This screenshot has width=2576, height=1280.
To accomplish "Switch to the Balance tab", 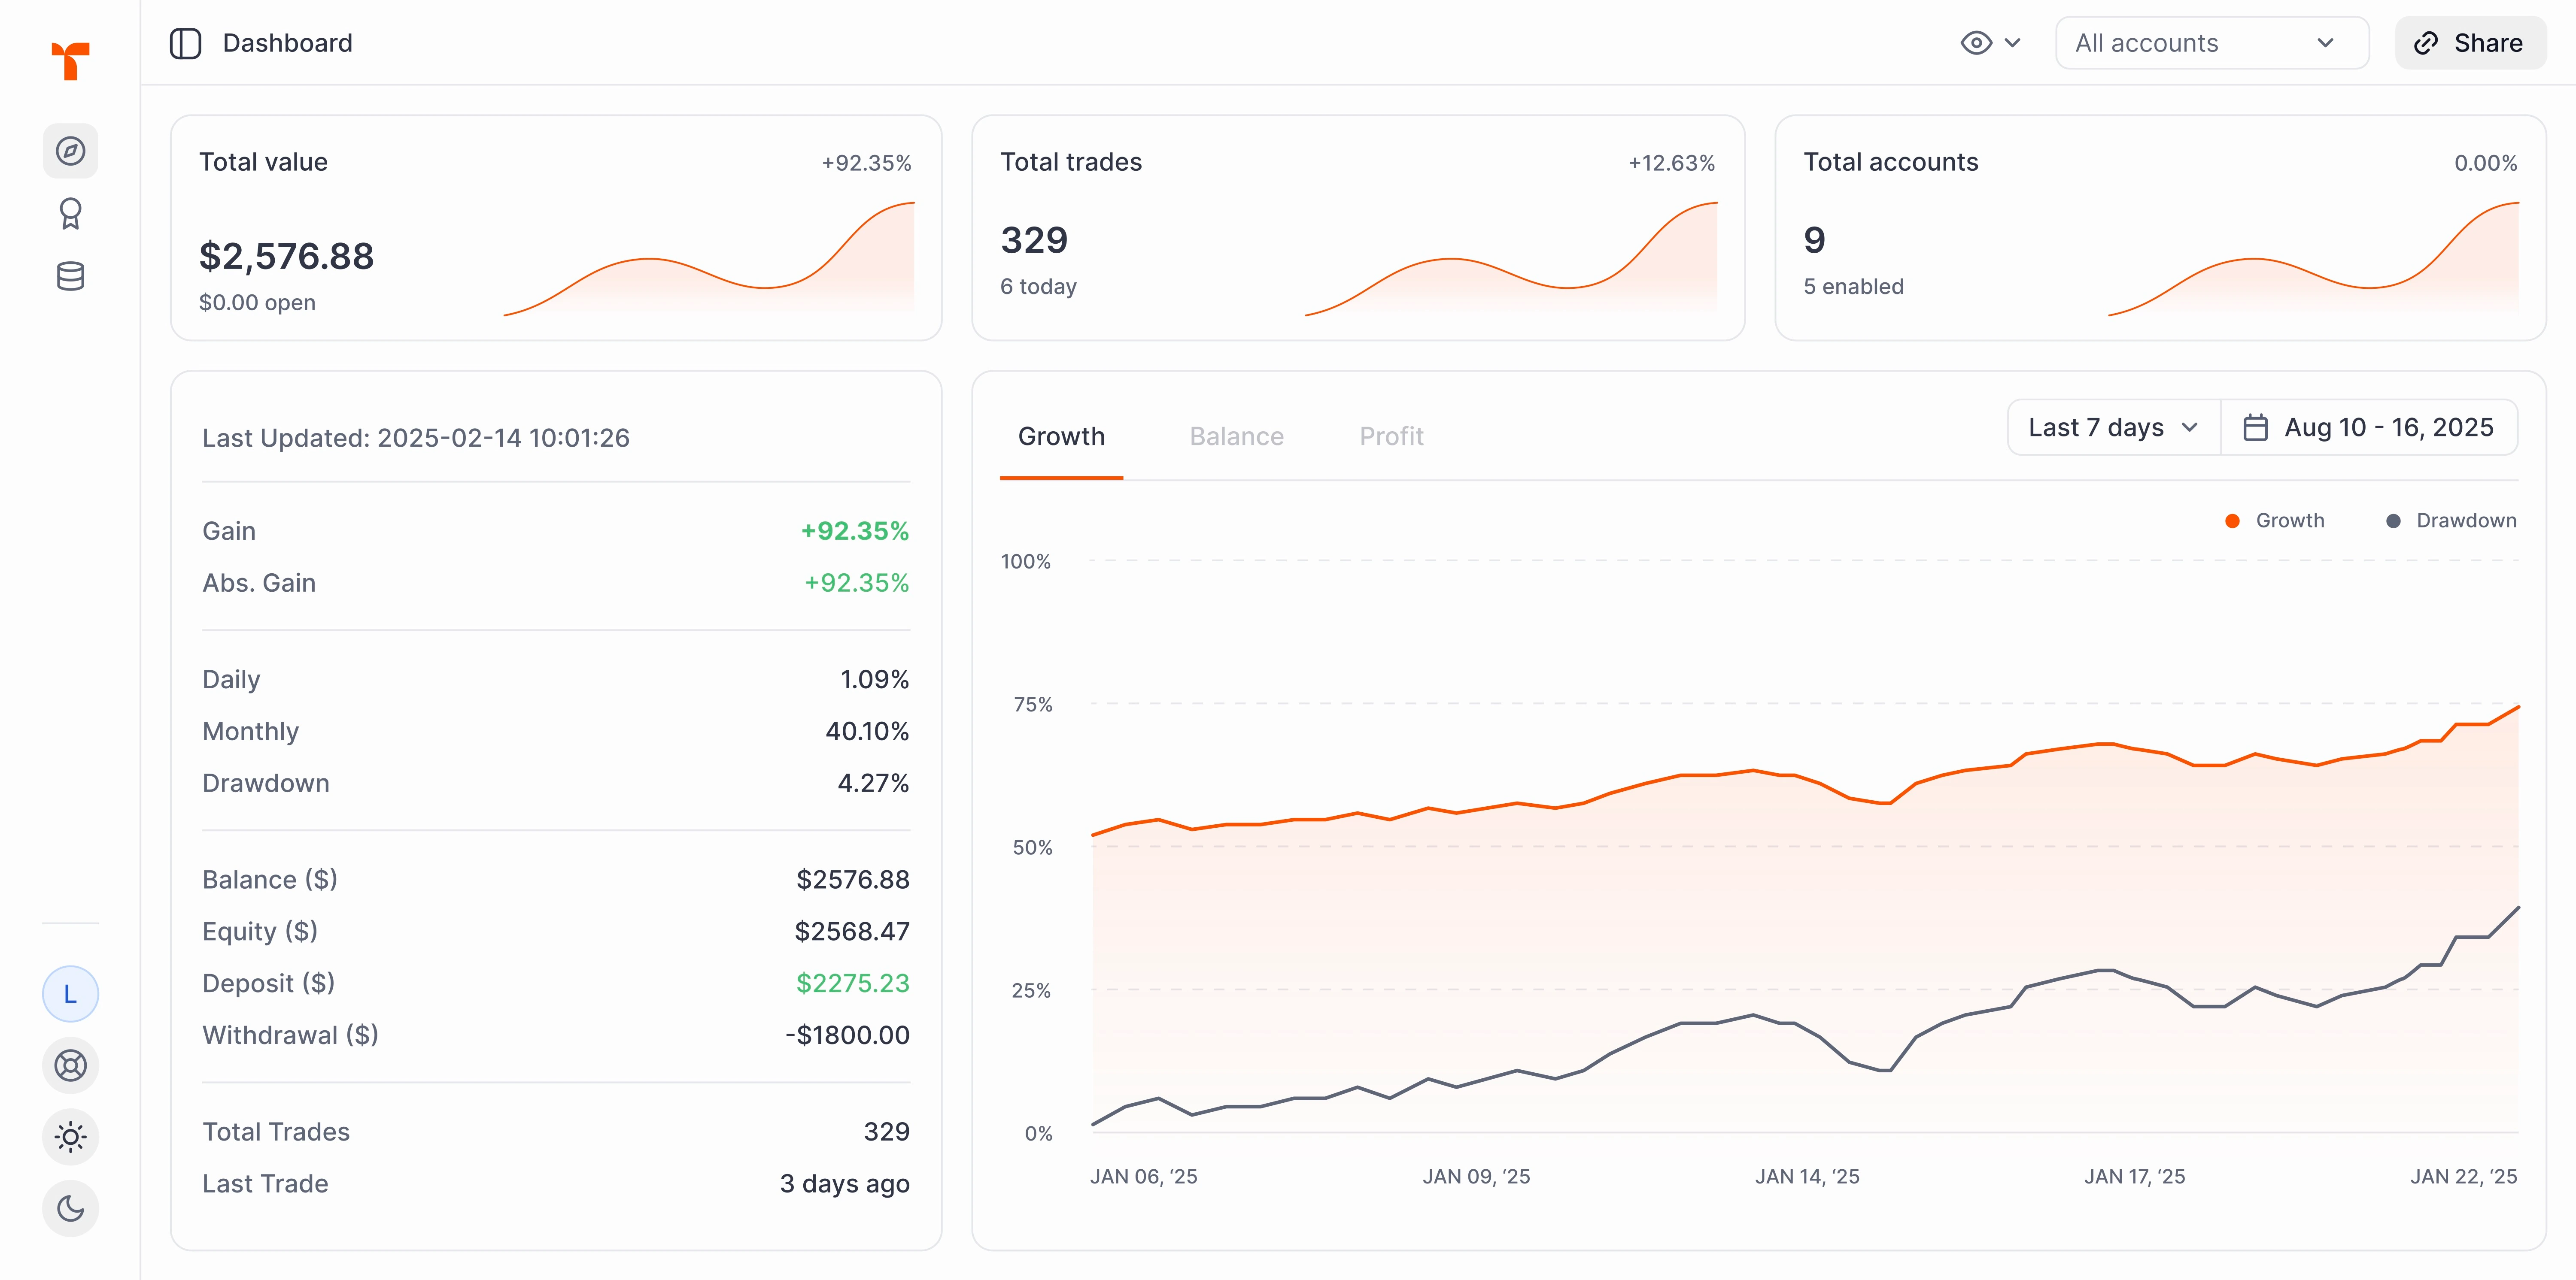I will (x=1236, y=437).
